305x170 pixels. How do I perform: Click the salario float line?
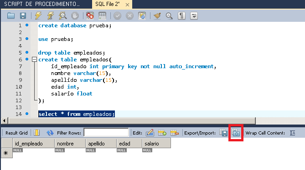pyautogui.click(x=72, y=94)
